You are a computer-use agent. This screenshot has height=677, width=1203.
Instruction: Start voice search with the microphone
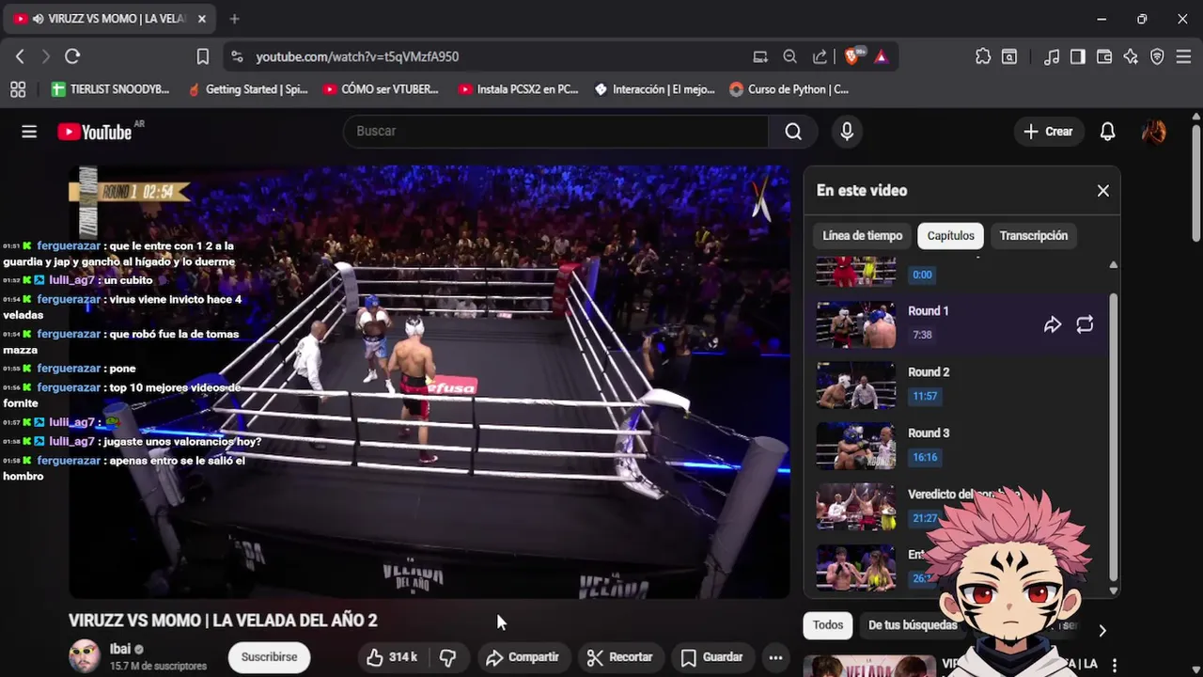click(x=847, y=132)
